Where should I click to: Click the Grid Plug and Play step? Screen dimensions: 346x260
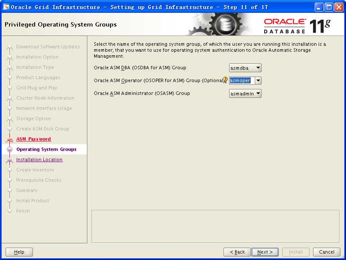37,88
